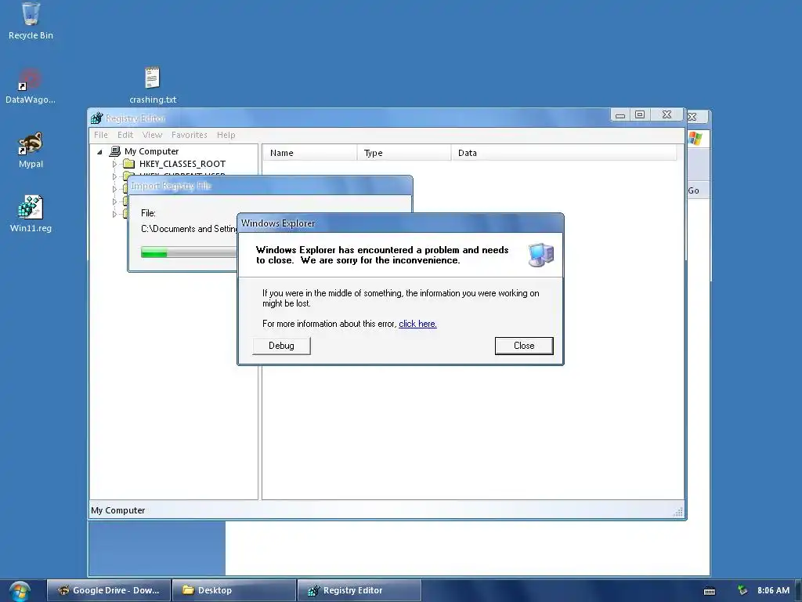The image size is (802, 602).
Task: Switch to Google Drive taskbar button
Action: (108, 590)
